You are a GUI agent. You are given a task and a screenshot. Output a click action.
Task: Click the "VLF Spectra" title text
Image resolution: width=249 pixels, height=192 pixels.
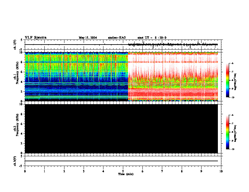tap(36, 38)
